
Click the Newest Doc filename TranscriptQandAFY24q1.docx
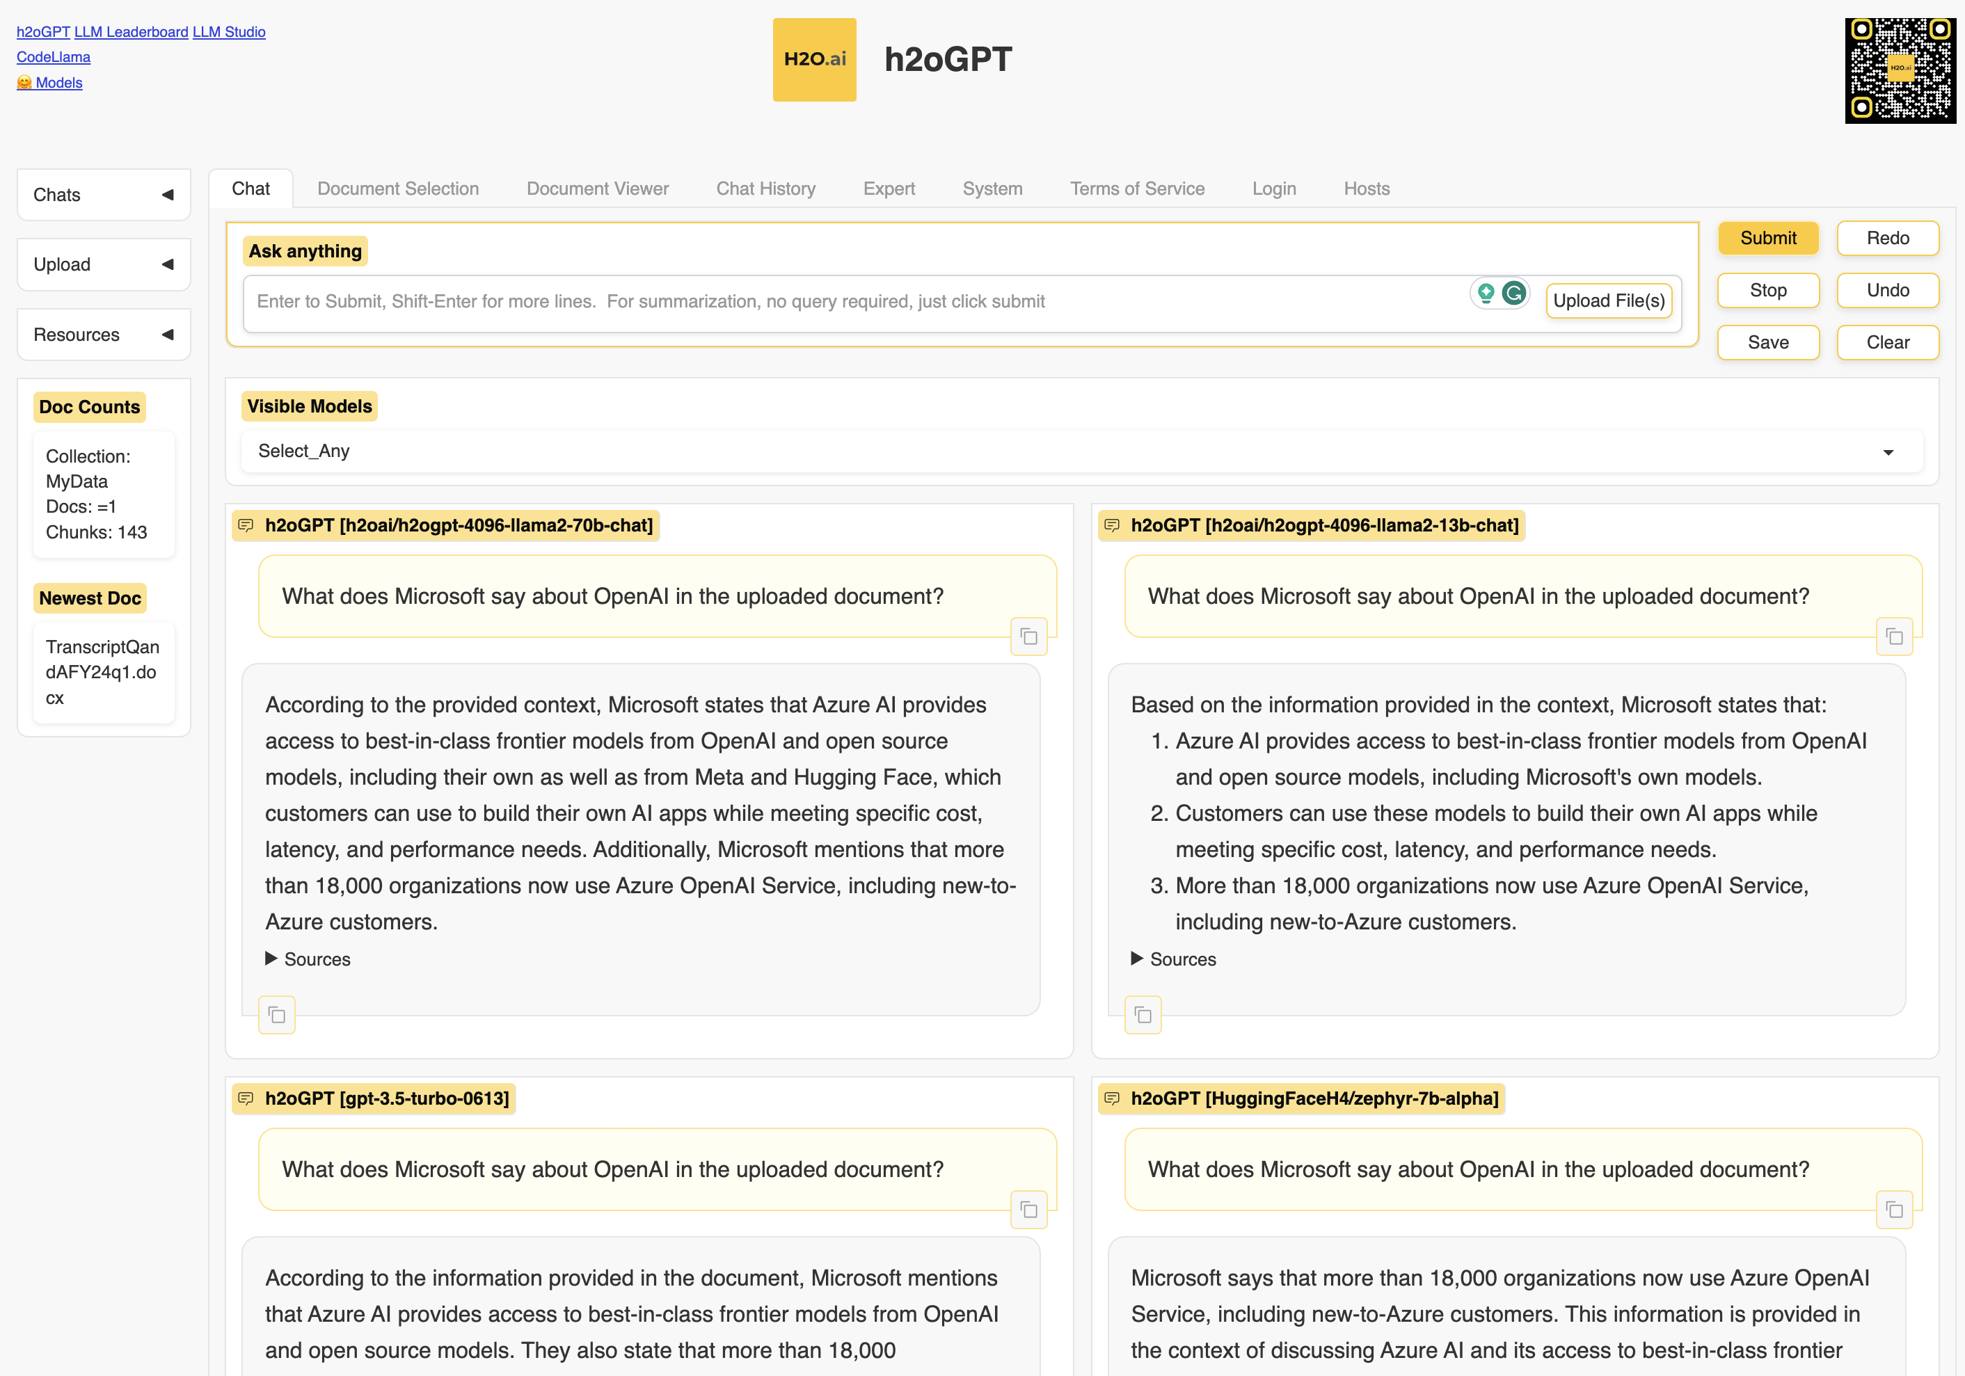[103, 672]
